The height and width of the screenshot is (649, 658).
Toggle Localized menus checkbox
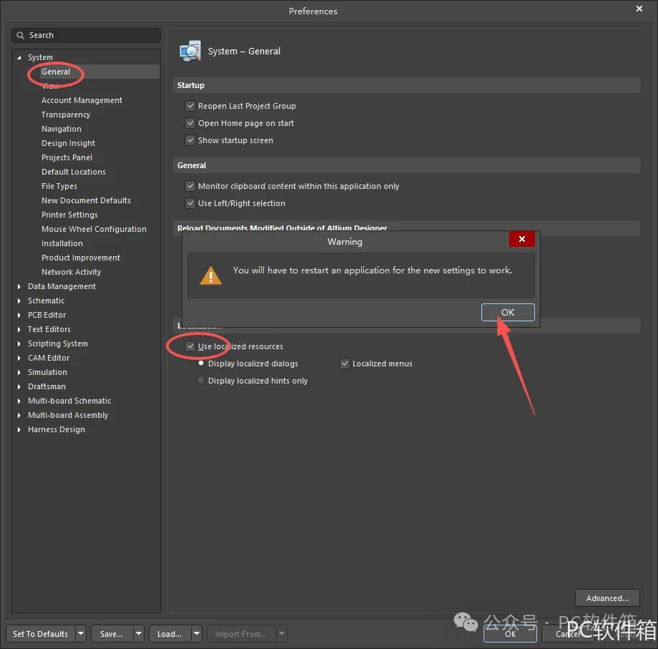pos(345,363)
